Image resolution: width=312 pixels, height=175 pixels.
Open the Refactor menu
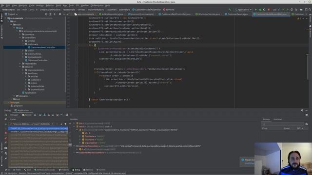pyautogui.click(x=50, y=5)
